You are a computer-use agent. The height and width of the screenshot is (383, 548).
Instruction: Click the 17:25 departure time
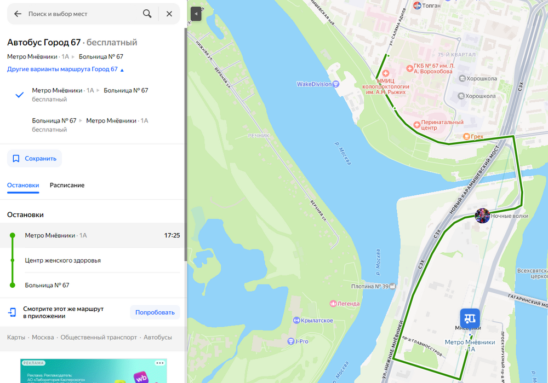coord(172,235)
